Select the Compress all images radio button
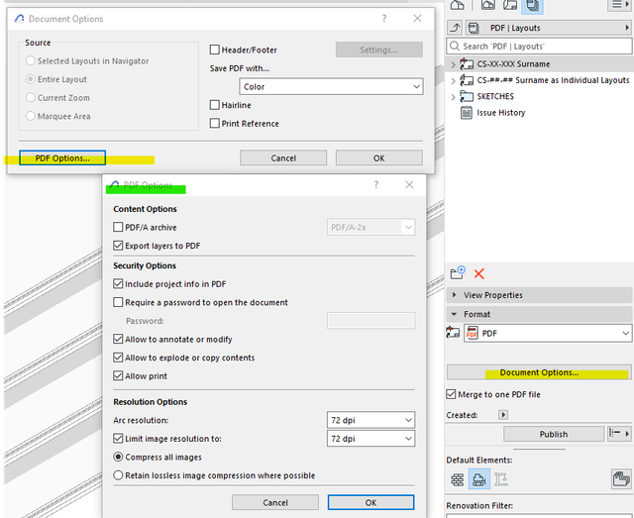The height and width of the screenshot is (518, 634). 118,457
